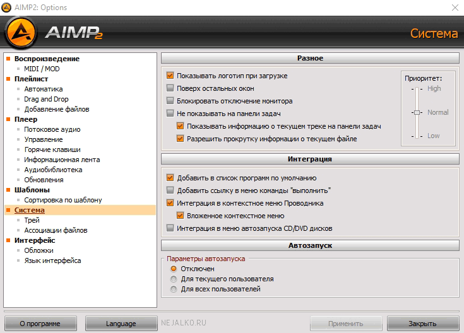Open 'Трей' settings page

tap(32, 220)
